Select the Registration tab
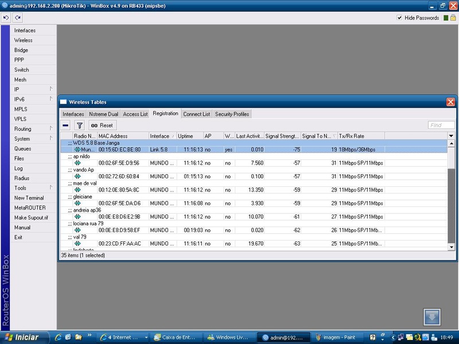459x344 pixels. [x=165, y=114]
